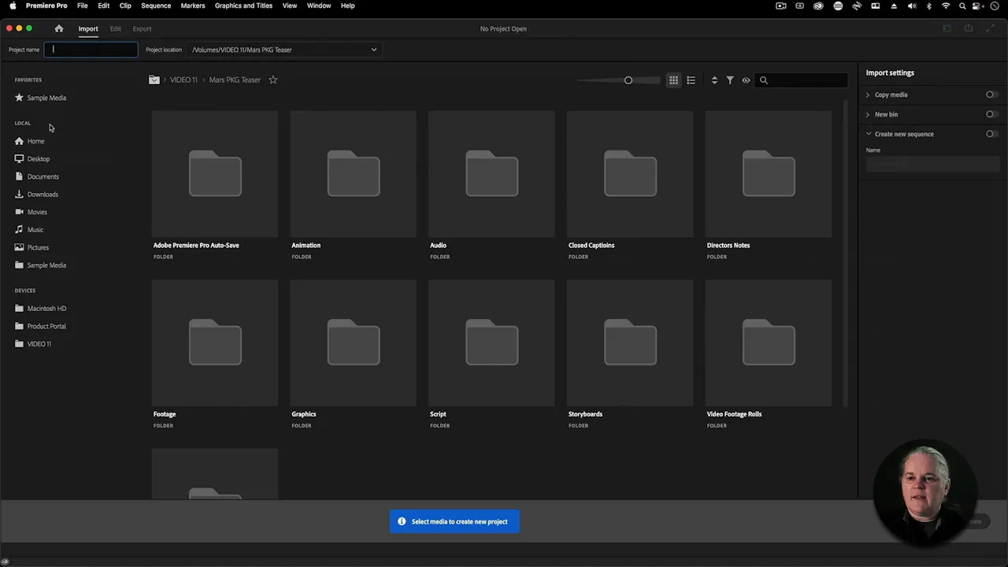This screenshot has width=1008, height=567.
Task: Go to the Home screen icon
Action: pyautogui.click(x=58, y=28)
